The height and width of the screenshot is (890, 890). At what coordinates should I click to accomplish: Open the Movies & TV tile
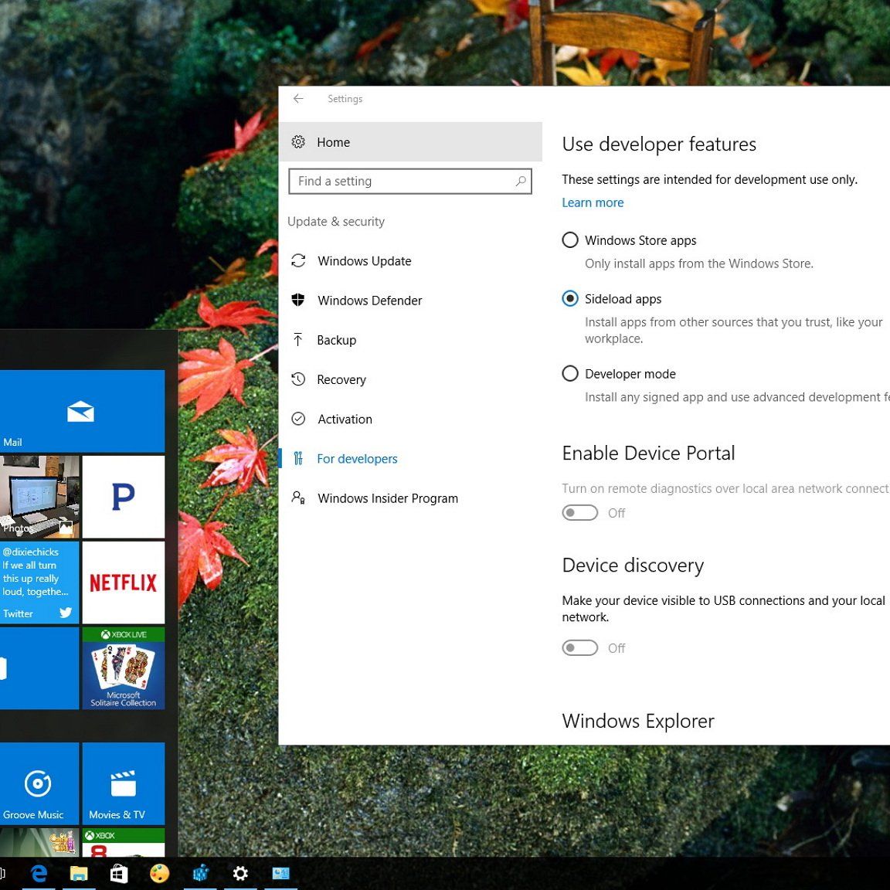tap(124, 784)
